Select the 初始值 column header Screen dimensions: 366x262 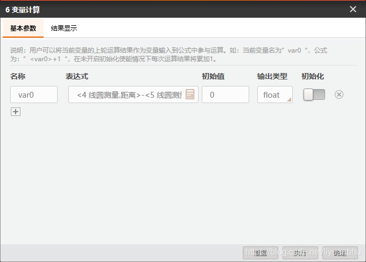213,76
